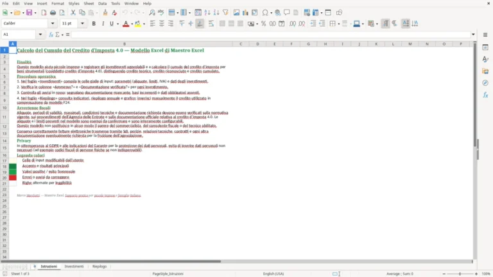This screenshot has width=493, height=277.
Task: Click Export as PDF icon
Action: point(44,13)
